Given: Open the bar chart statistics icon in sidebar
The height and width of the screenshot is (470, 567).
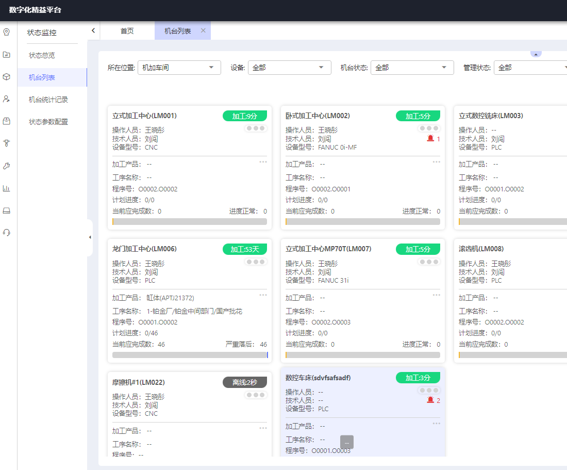Looking at the screenshot, I should [7, 188].
